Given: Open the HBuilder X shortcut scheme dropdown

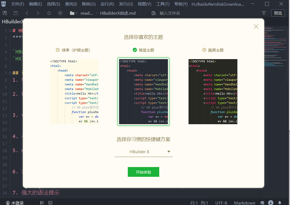Looking at the screenshot, I should coord(144,152).
